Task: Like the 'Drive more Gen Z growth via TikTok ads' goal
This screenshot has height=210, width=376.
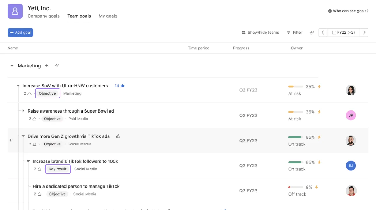Action: coord(118,136)
